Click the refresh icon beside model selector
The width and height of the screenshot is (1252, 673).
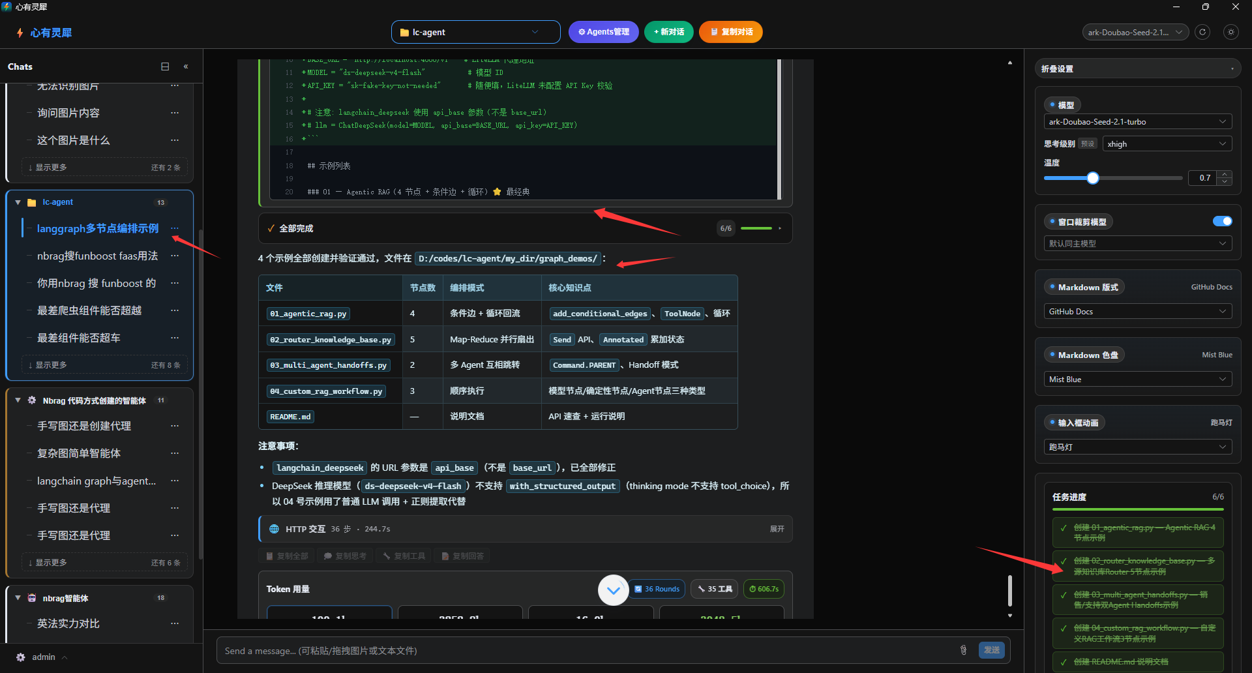(x=1202, y=32)
